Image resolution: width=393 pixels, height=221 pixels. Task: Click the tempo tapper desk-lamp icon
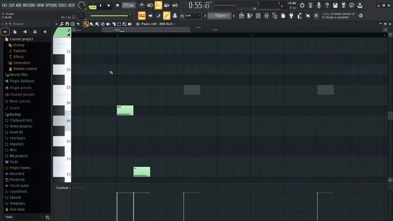click(x=300, y=16)
